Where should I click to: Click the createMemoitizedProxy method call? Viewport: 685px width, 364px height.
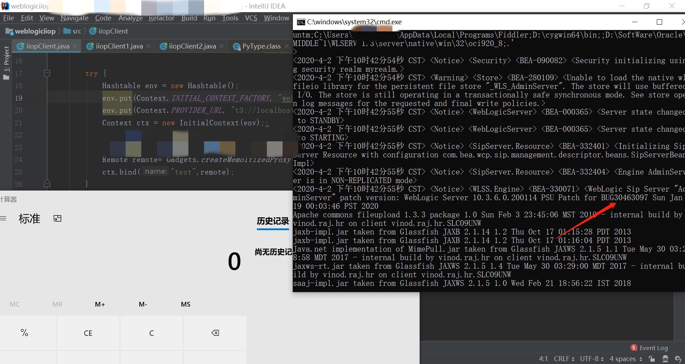click(x=246, y=160)
